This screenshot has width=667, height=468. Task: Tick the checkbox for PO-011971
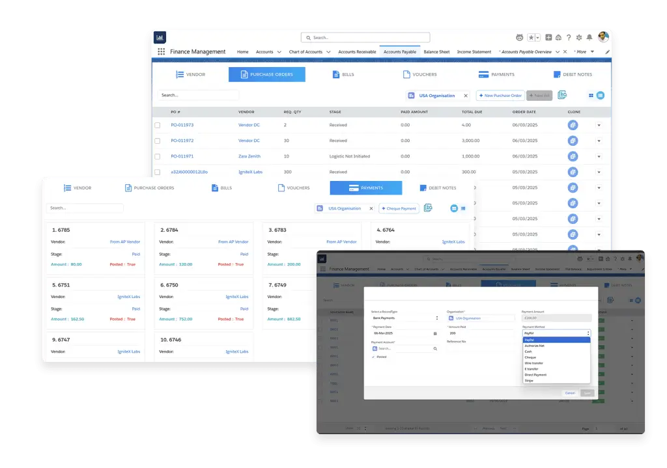coord(158,156)
